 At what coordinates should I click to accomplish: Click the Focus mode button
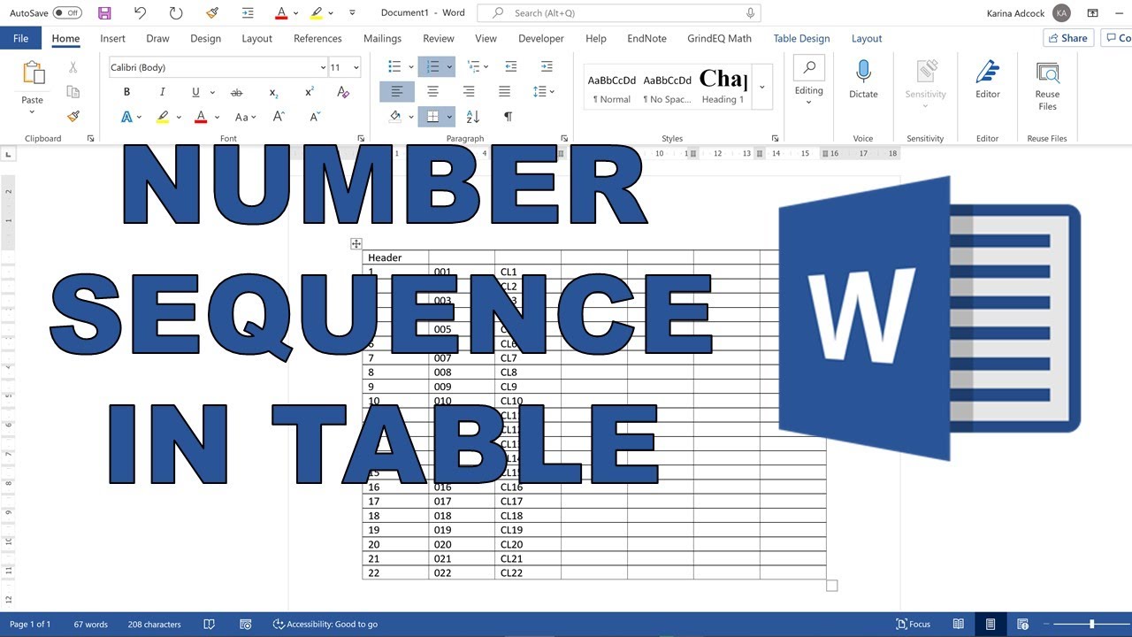tap(913, 624)
